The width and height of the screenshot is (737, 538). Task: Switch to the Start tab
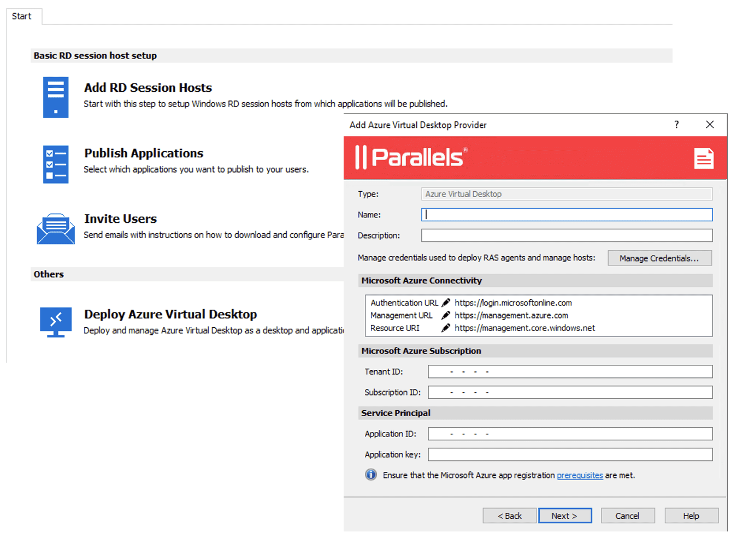coord(22,16)
